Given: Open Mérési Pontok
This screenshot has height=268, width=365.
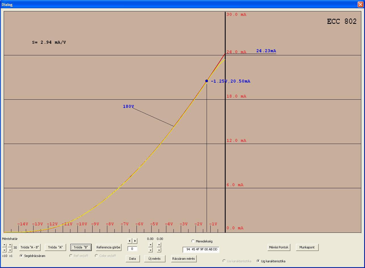Looking at the screenshot, I should pyautogui.click(x=279, y=247).
